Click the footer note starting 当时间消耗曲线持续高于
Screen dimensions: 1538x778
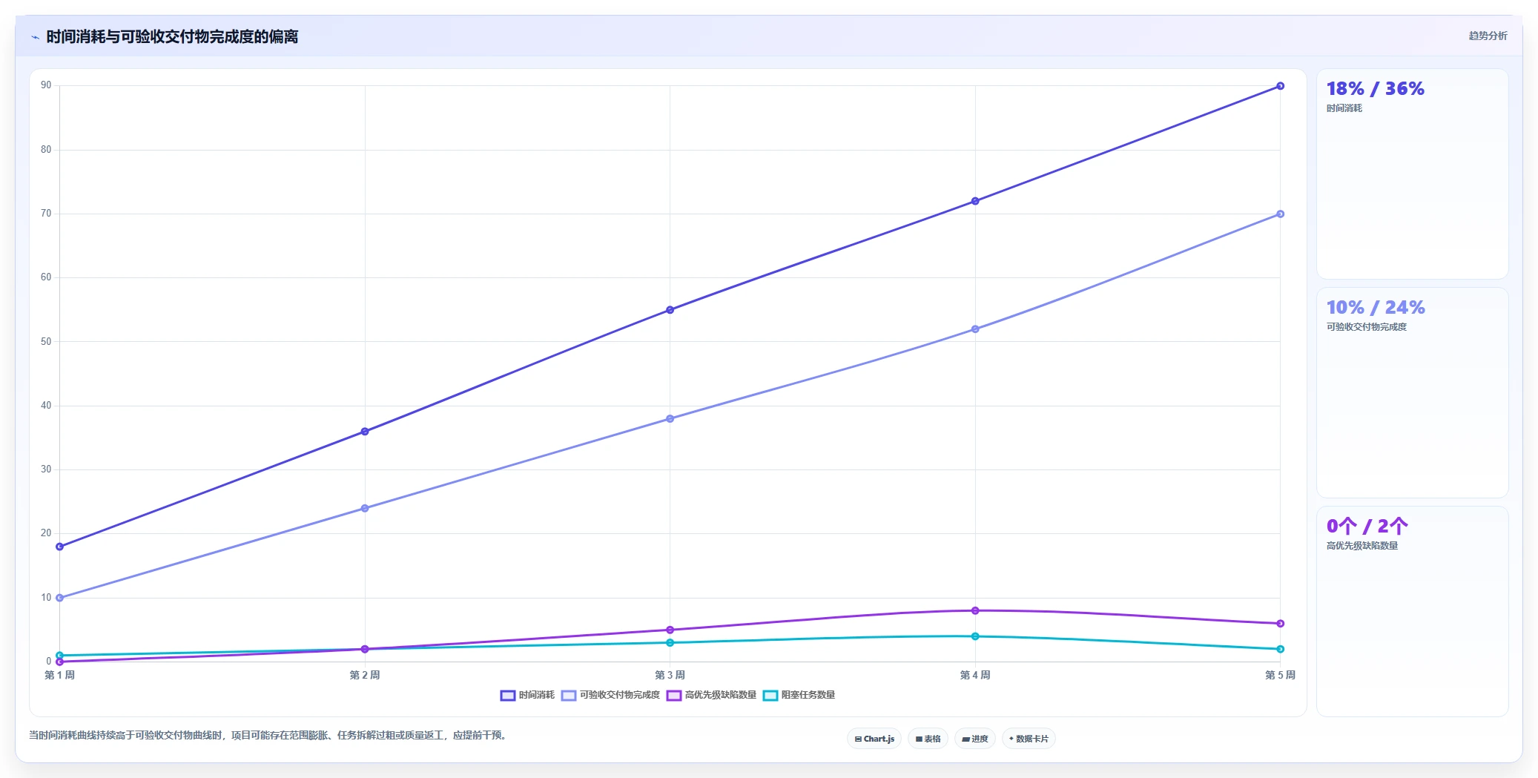tap(268, 736)
